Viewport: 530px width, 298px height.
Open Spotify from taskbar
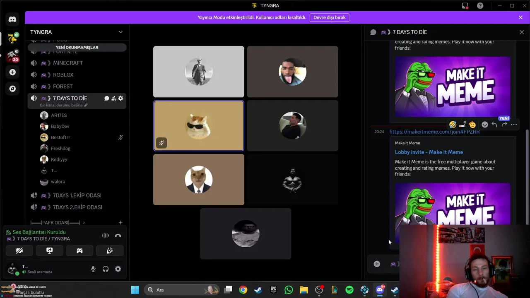[x=349, y=290]
